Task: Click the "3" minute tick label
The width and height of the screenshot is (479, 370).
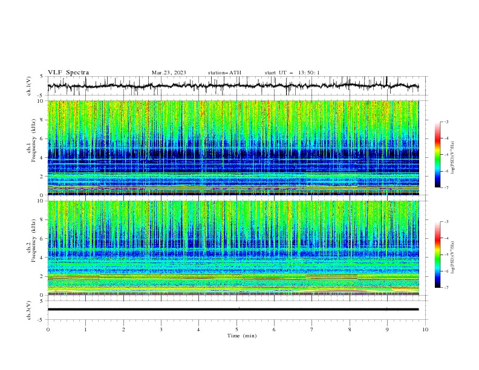Action: [161, 329]
